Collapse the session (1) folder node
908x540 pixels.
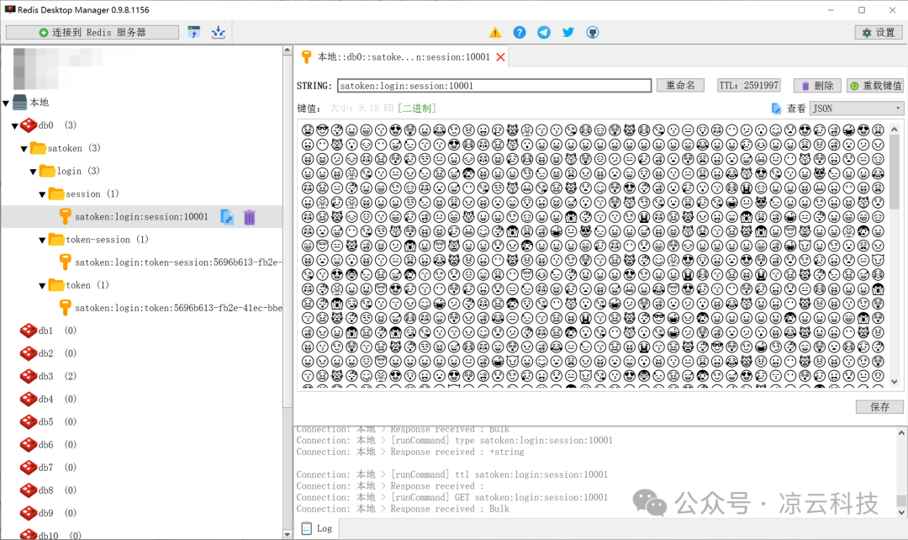(x=42, y=194)
